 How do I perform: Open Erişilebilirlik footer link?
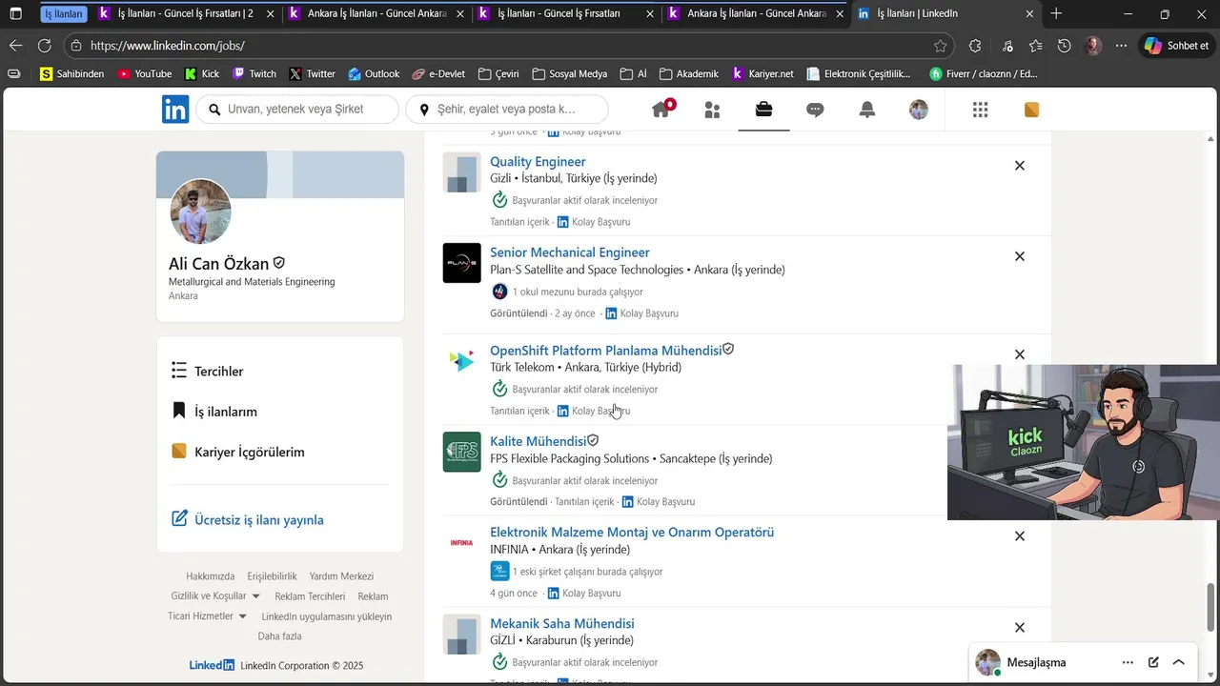(273, 576)
